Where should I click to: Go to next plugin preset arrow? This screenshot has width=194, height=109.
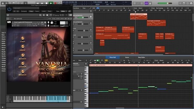pyautogui.click(x=18, y=11)
